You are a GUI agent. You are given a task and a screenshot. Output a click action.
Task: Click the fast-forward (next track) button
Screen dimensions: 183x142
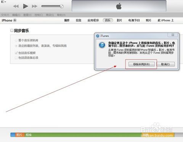[34, 6]
